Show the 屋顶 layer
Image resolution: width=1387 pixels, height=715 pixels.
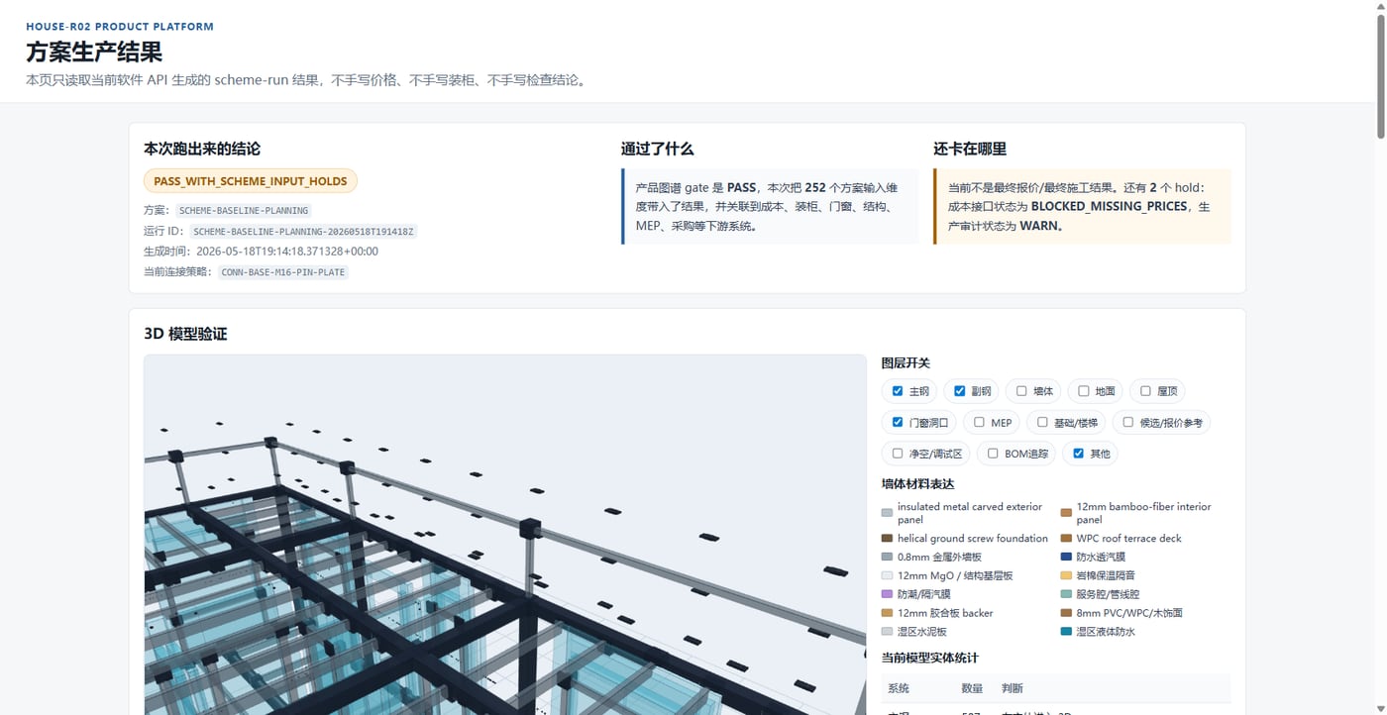1145,391
